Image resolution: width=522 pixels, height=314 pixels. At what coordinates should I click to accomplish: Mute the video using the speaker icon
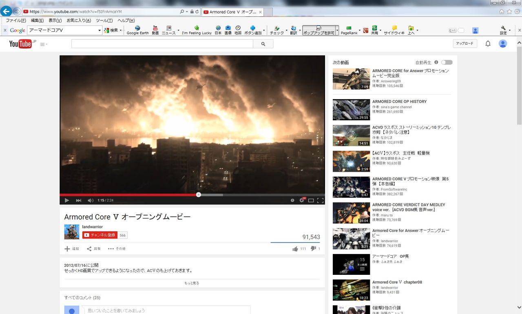(91, 200)
